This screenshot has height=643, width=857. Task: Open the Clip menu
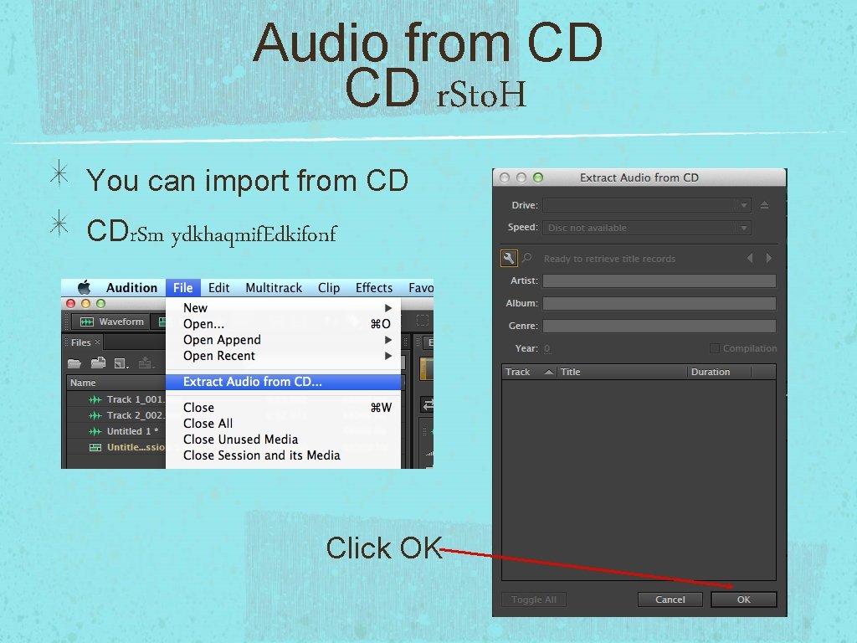tap(329, 288)
